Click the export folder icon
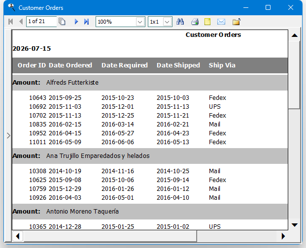 [237, 22]
